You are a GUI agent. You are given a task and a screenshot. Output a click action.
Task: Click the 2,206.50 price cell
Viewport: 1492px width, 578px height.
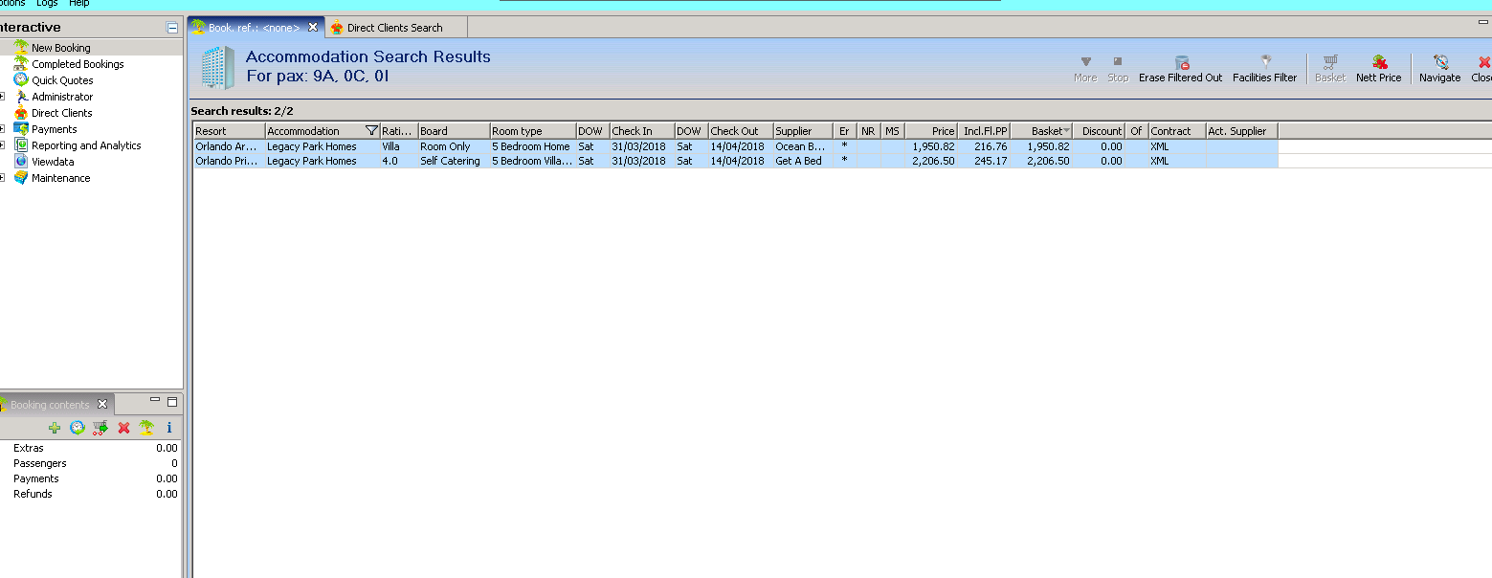[x=931, y=161]
